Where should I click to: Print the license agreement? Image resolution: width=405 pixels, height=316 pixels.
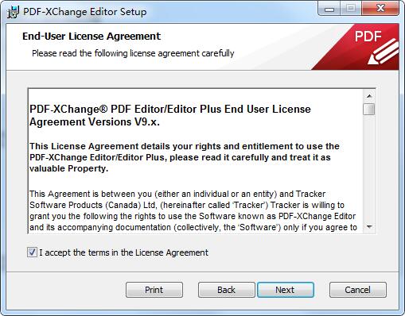coord(154,290)
